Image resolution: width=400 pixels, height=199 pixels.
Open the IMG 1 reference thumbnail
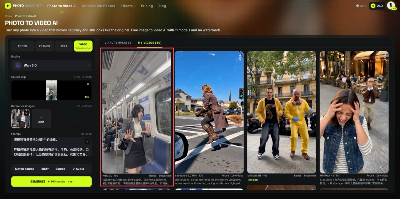[21, 119]
